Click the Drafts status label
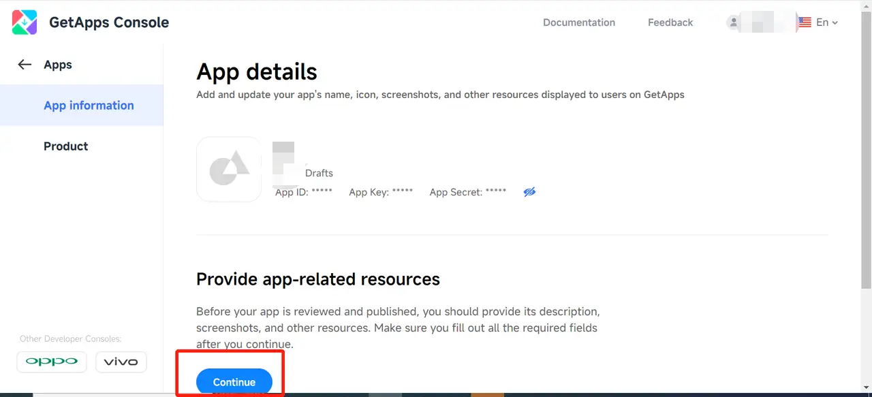Image resolution: width=872 pixels, height=397 pixels. coord(319,173)
